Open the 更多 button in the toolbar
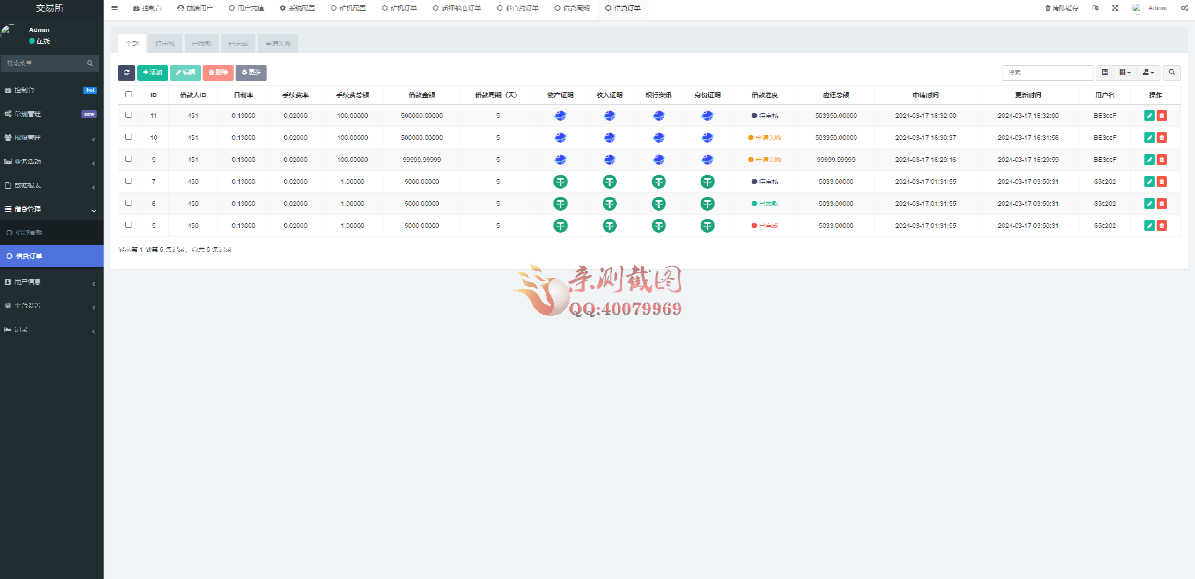Viewport: 1195px width, 579px height. click(251, 73)
